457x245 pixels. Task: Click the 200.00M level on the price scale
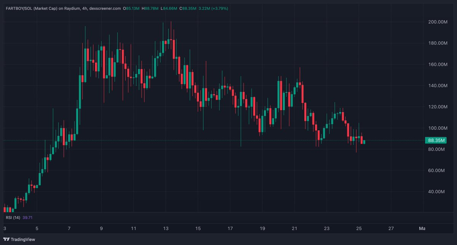pos(437,22)
